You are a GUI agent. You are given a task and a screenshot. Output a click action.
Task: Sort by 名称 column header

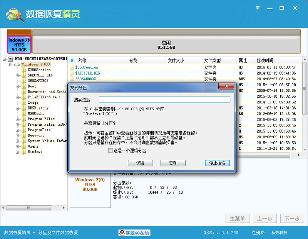point(82,60)
